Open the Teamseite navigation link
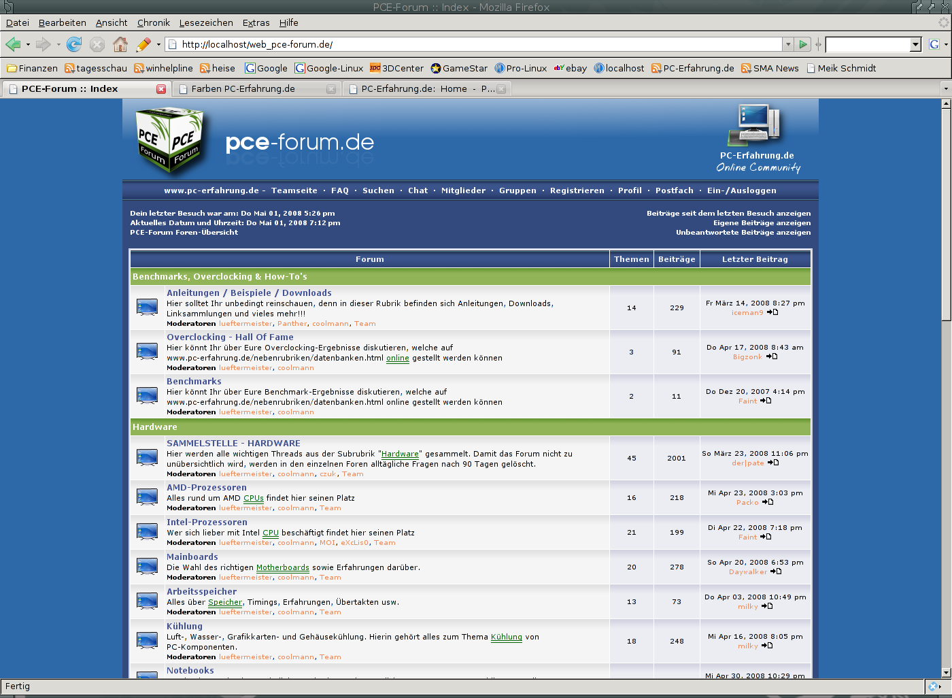This screenshot has width=952, height=698. point(294,191)
